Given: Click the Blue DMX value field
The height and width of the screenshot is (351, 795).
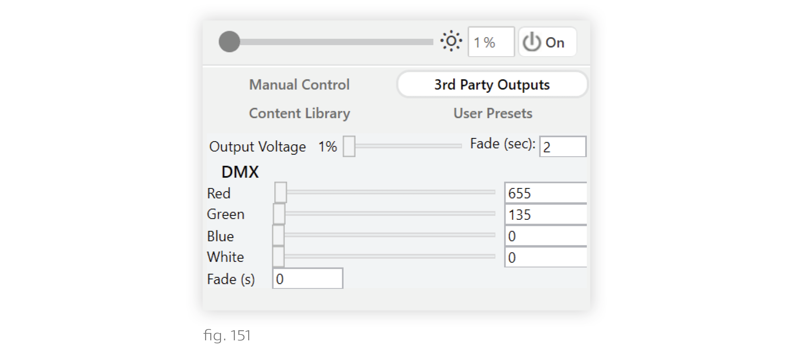Looking at the screenshot, I should coord(546,236).
